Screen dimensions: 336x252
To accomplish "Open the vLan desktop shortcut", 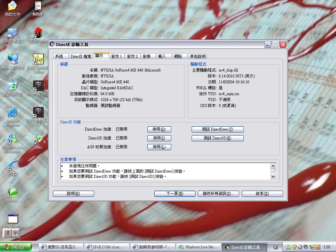I will [38, 139].
